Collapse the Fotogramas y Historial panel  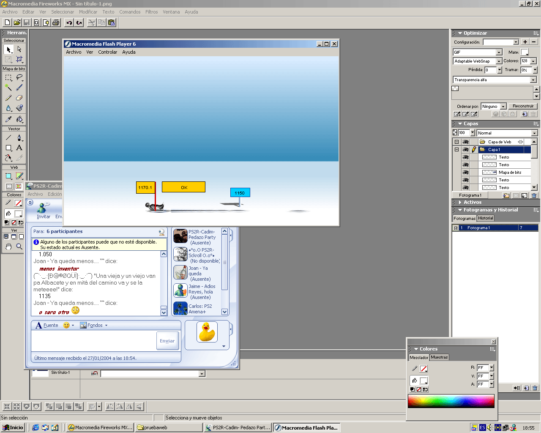click(x=460, y=210)
